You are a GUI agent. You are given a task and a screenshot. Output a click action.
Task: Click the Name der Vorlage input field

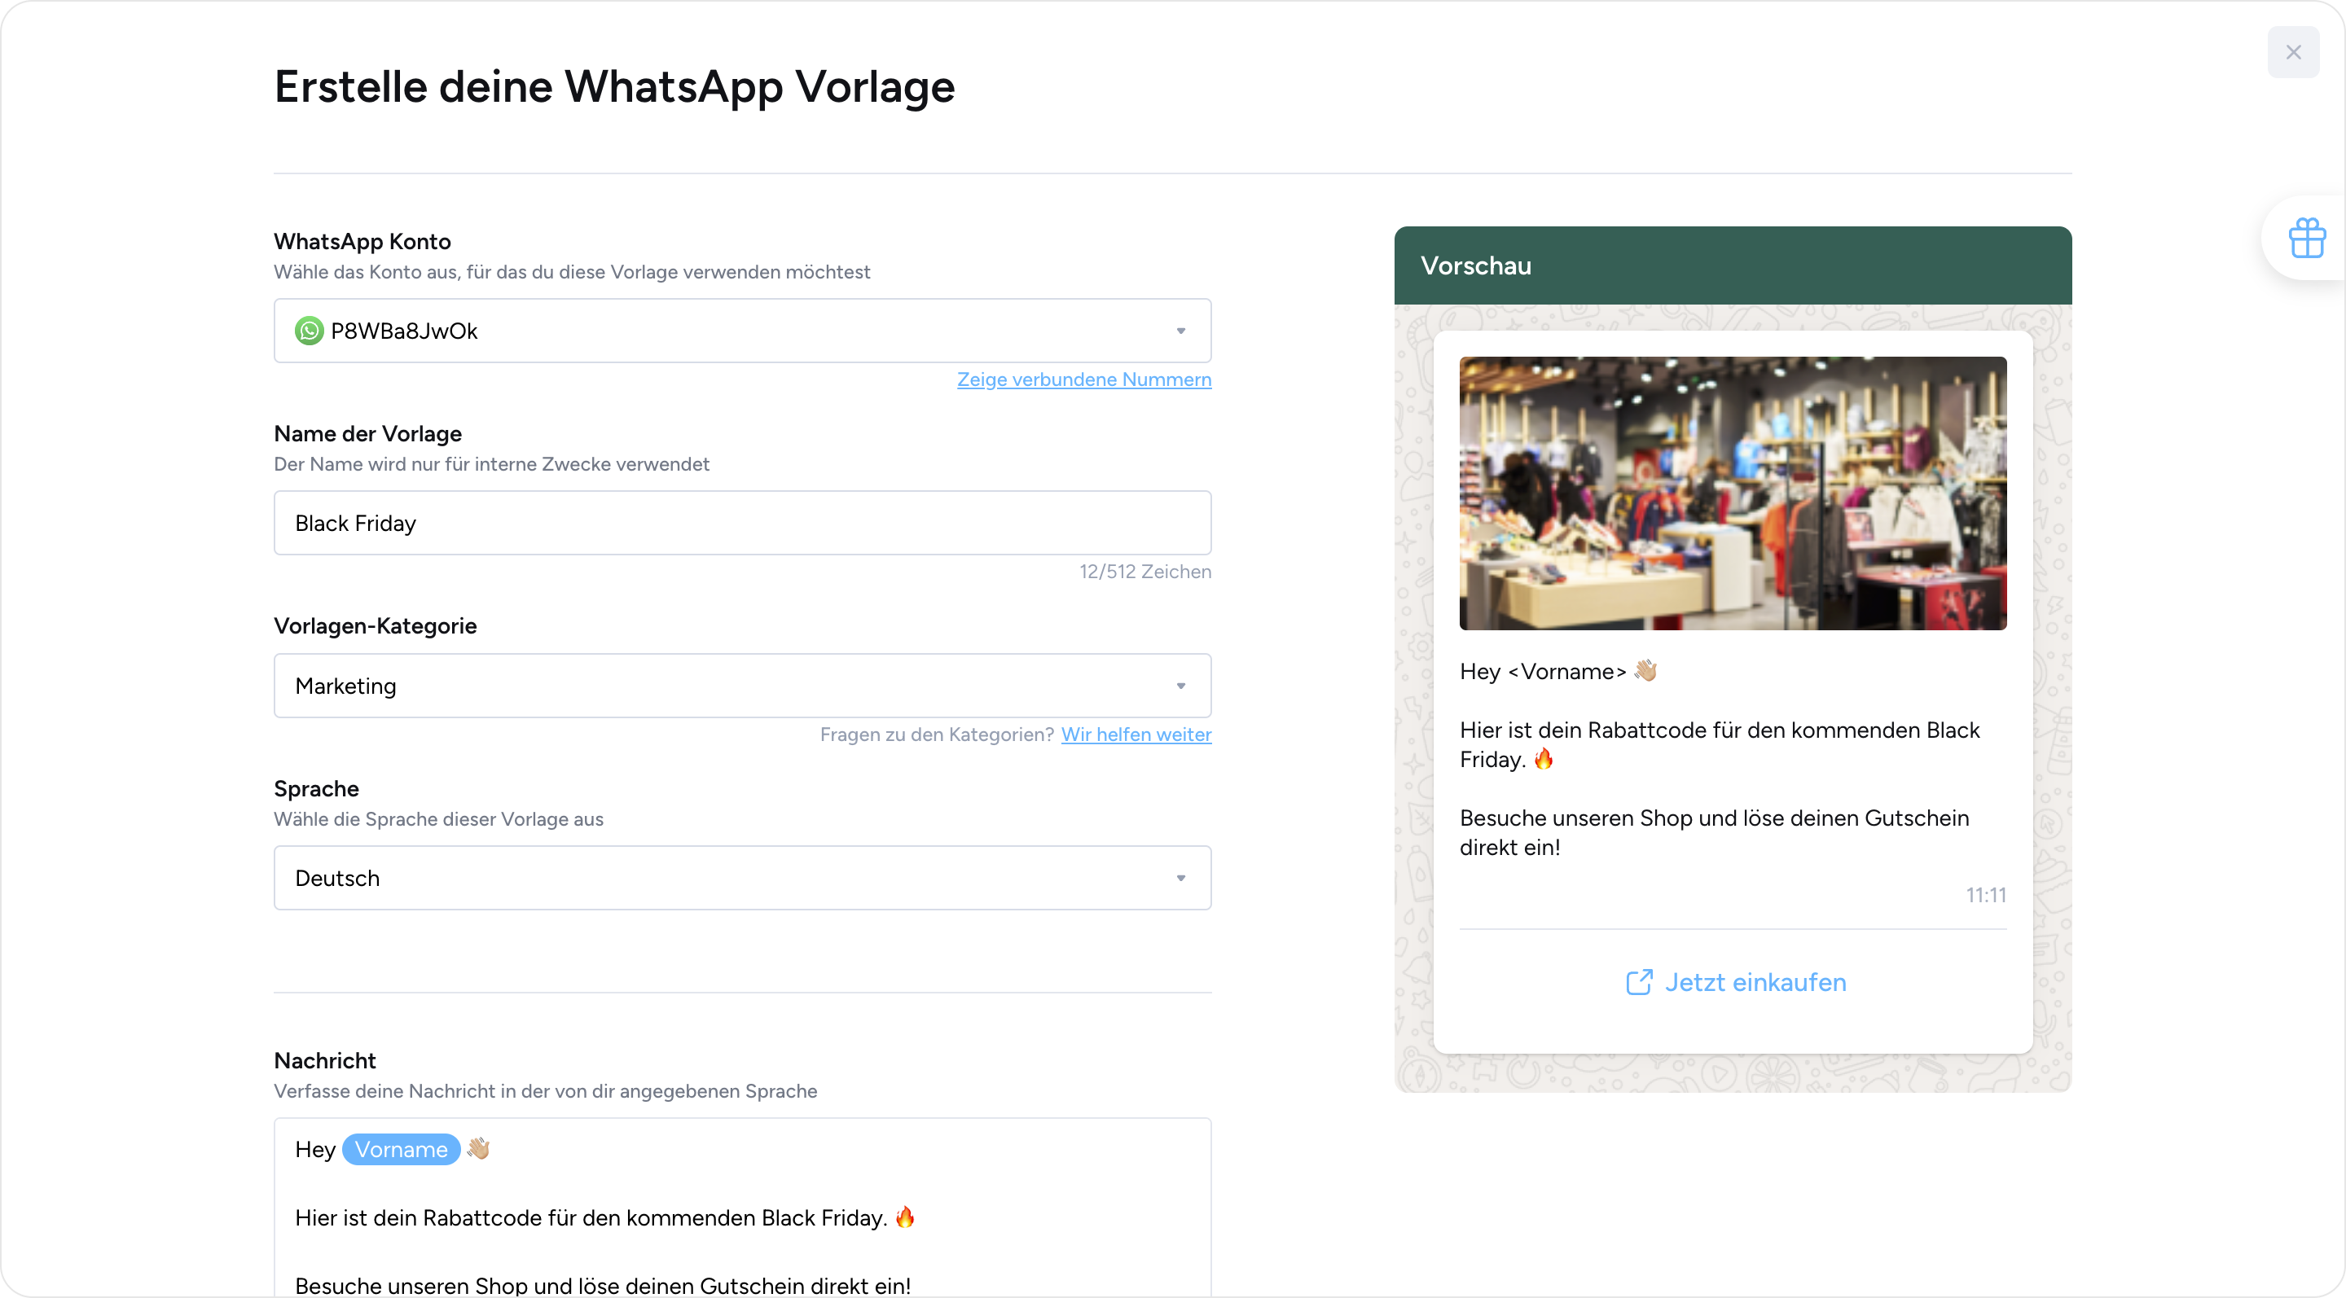pyautogui.click(x=741, y=524)
